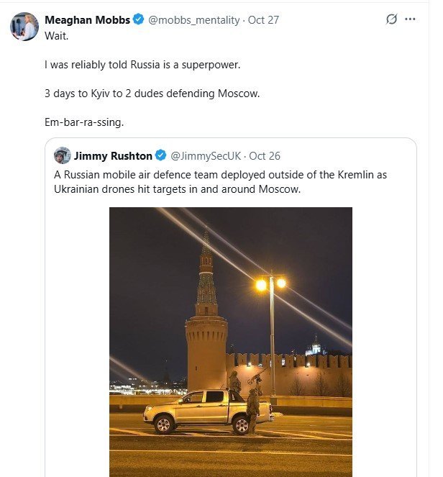Click the Meaghan Mobbs display name

87,20
